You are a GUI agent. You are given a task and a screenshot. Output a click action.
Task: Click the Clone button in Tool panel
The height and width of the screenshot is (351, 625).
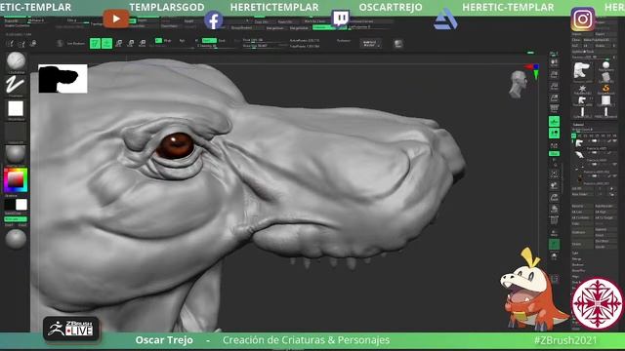click(576, 40)
